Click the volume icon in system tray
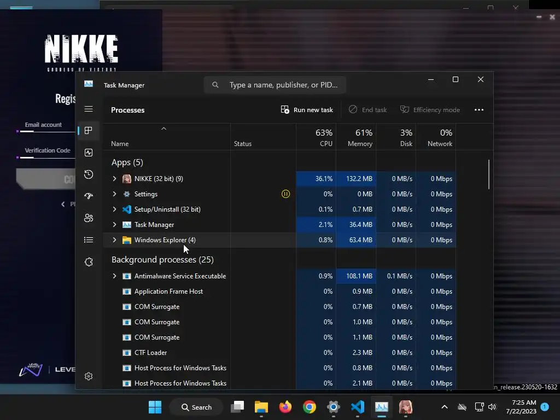This screenshot has height=420, width=560. point(492,407)
